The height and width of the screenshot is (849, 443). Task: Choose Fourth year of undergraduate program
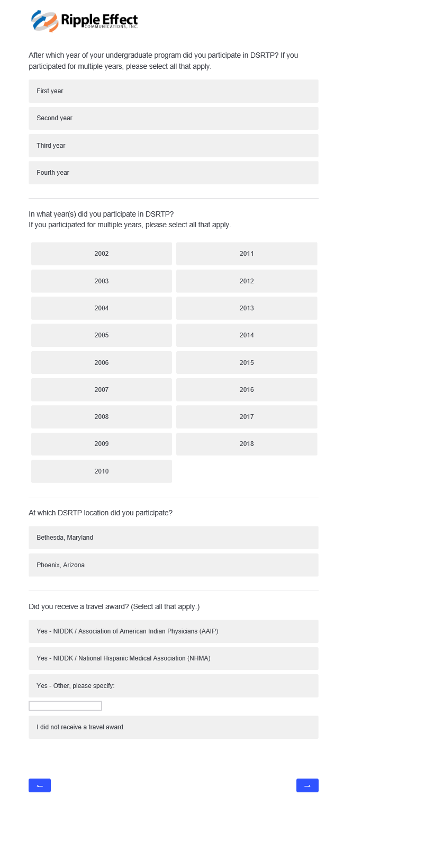pos(174,173)
